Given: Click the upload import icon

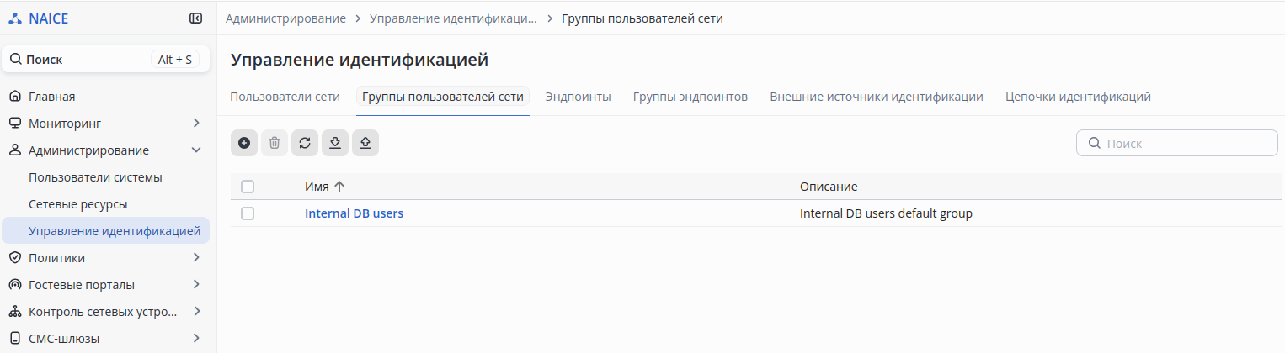Looking at the screenshot, I should (x=365, y=143).
